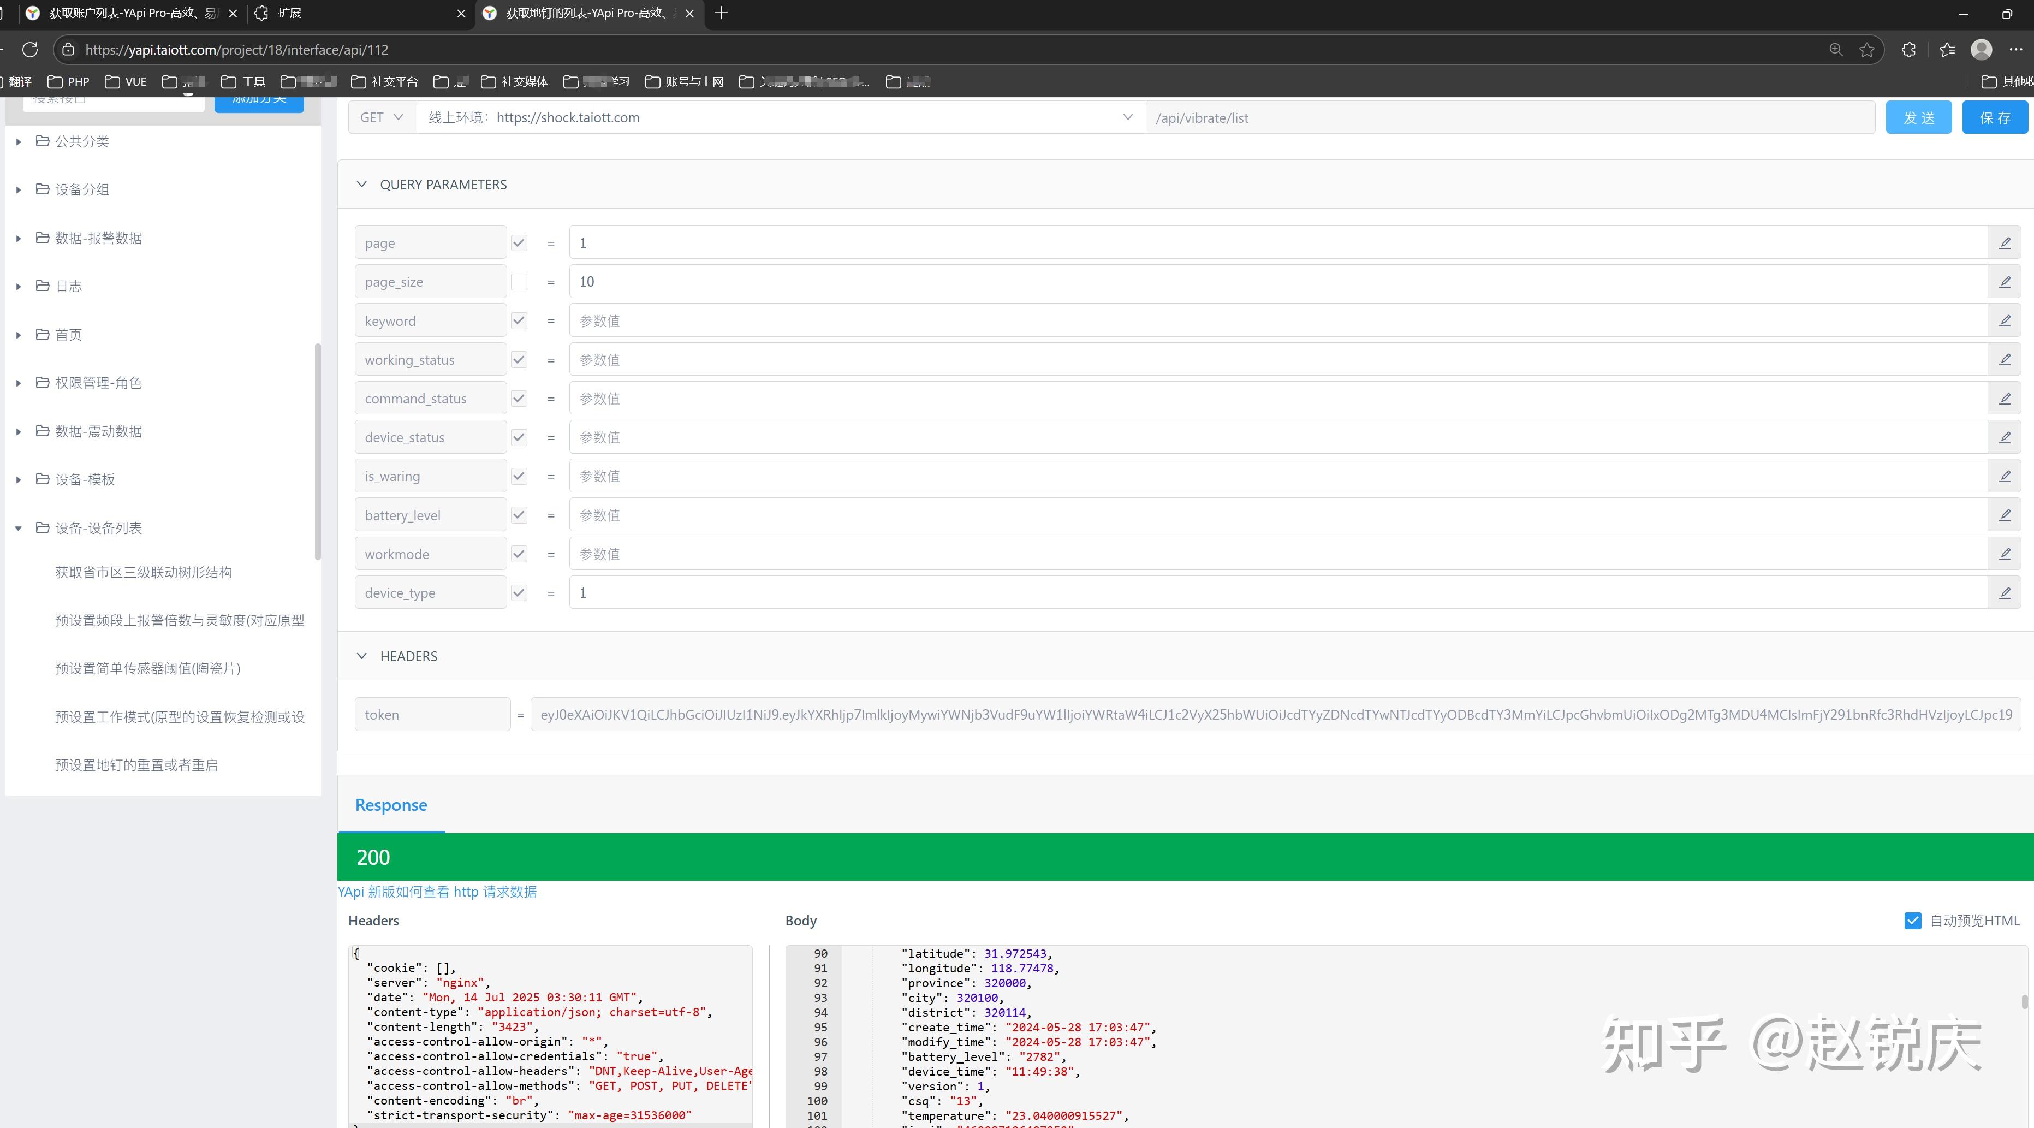Toggle the keyword parameter checkbox
This screenshot has width=2034, height=1128.
click(x=519, y=320)
